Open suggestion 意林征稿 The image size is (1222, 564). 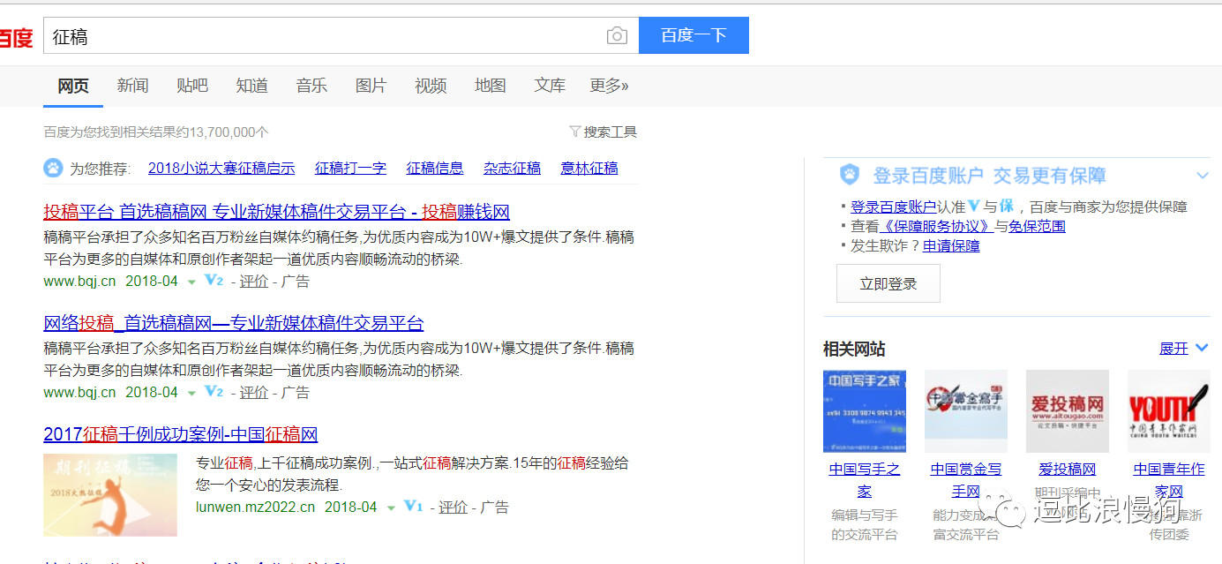(589, 168)
